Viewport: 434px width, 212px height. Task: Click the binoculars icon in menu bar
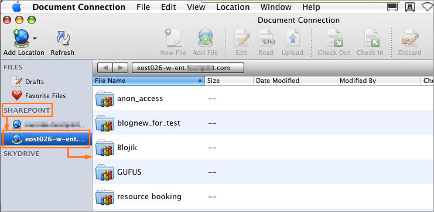point(409,6)
